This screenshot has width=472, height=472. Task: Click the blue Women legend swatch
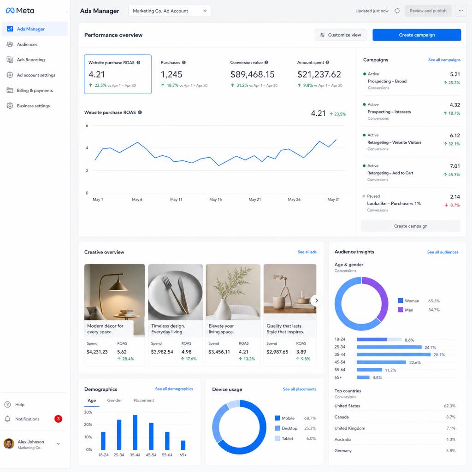[x=401, y=301]
